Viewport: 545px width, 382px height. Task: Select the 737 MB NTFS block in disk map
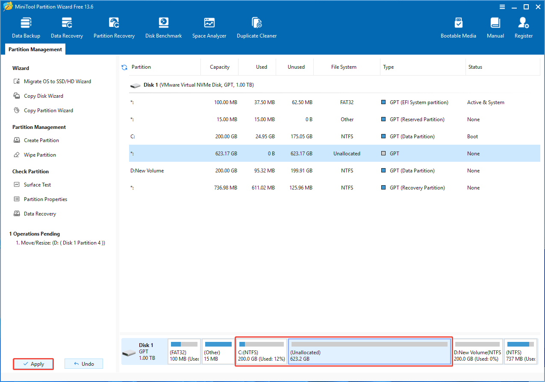click(x=521, y=351)
